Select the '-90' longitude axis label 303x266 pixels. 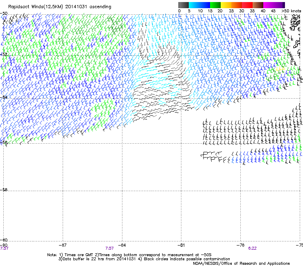pos(4,245)
